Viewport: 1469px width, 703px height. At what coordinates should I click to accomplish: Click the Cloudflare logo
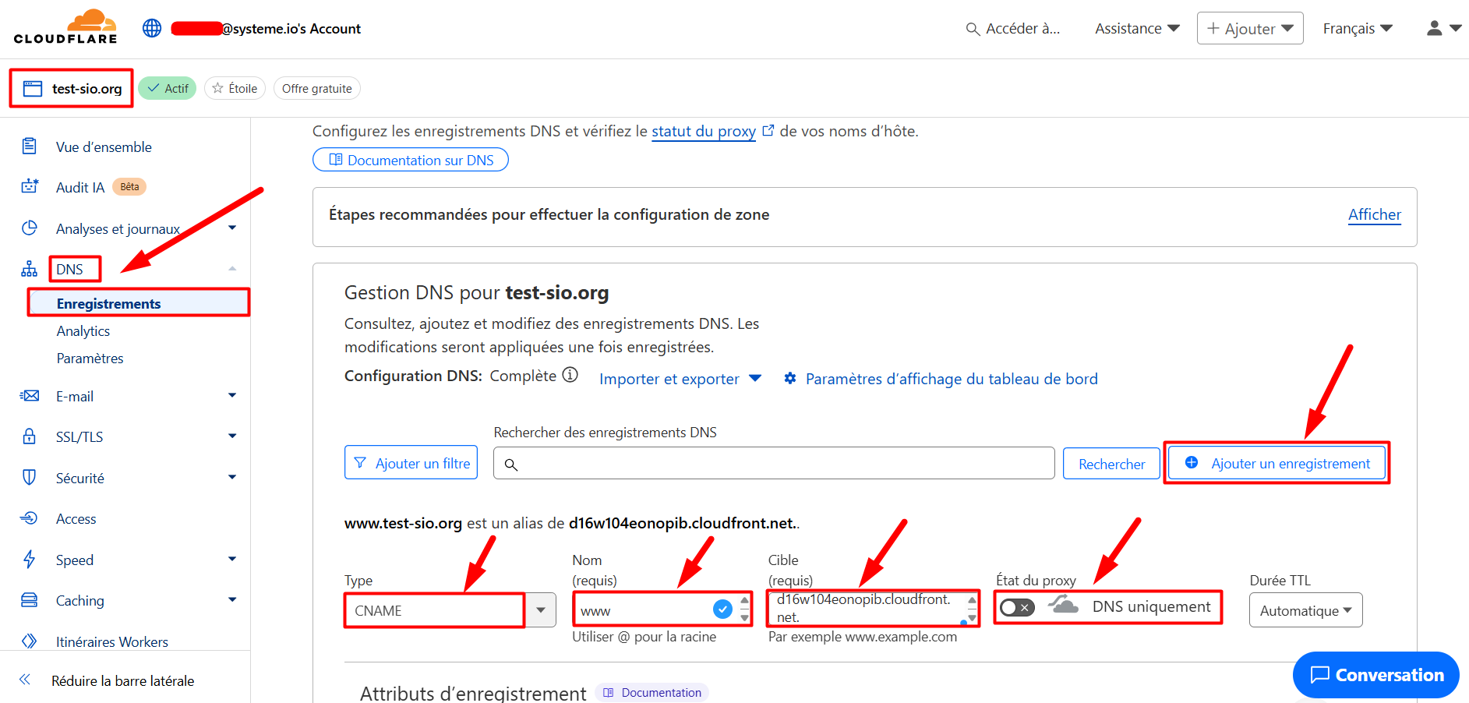[65, 26]
